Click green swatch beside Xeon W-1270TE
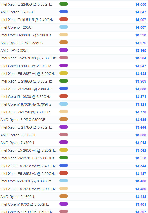This screenshot has height=213, width=148. pyautogui.click(x=63, y=158)
